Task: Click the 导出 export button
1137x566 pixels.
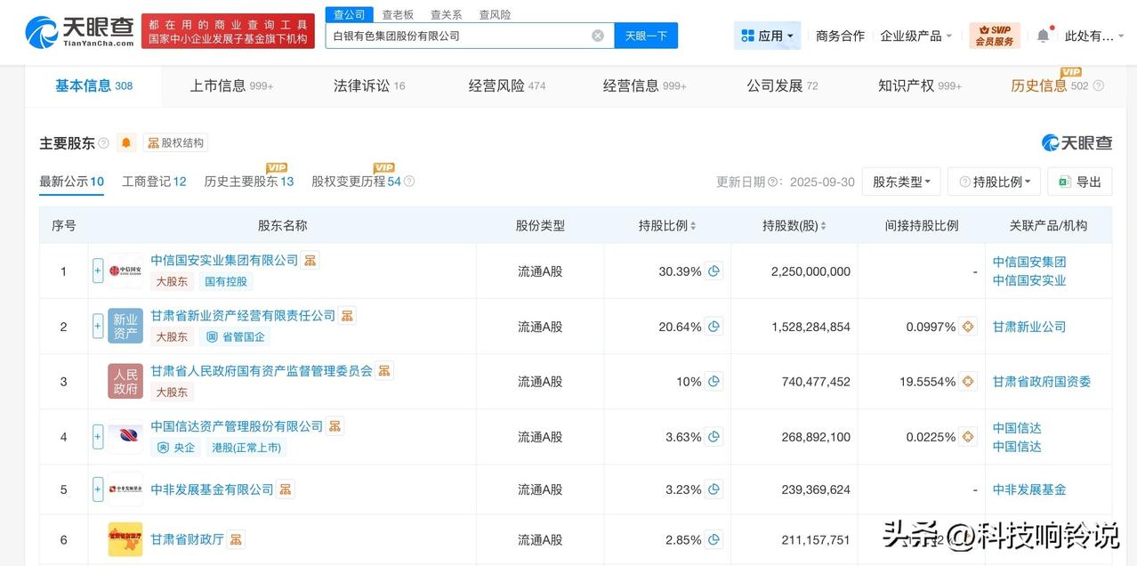Action: [1080, 182]
